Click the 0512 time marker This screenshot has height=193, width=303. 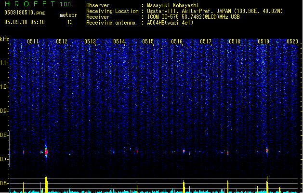click(62, 41)
